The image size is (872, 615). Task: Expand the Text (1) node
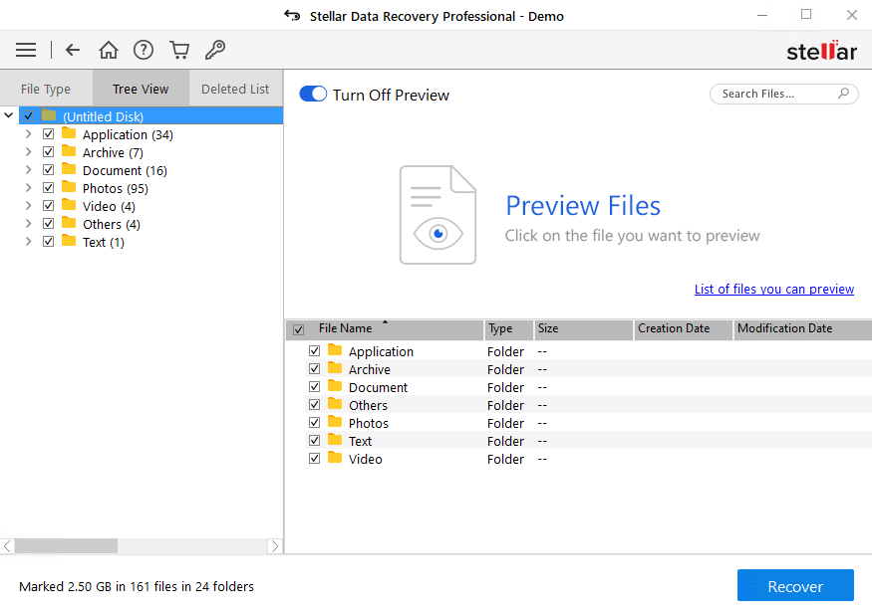28,241
